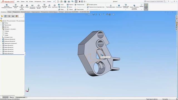Screen dimensions: 178x100
Task: Expand the Бобышка-Вытянуть3 feature
Action: [1, 41]
